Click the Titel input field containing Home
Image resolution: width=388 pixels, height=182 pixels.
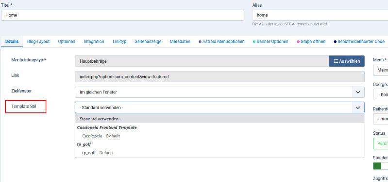pyautogui.click(x=122, y=15)
